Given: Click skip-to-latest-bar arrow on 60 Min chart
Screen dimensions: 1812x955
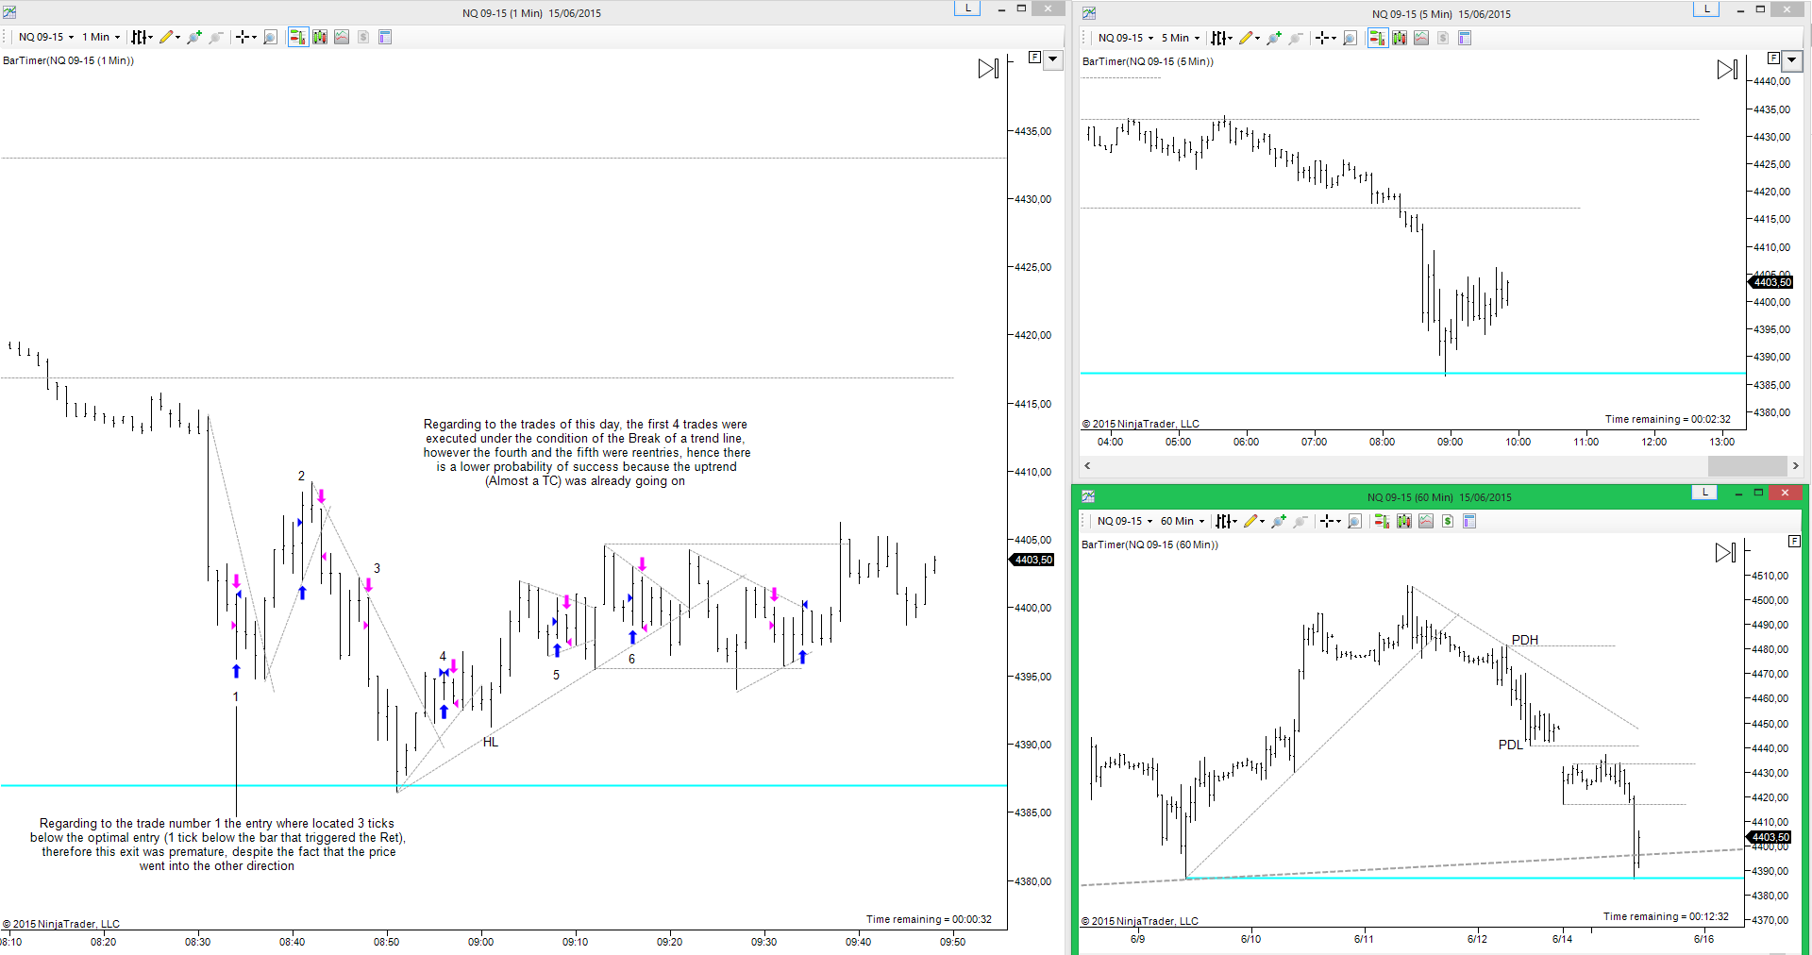Looking at the screenshot, I should point(1725,553).
